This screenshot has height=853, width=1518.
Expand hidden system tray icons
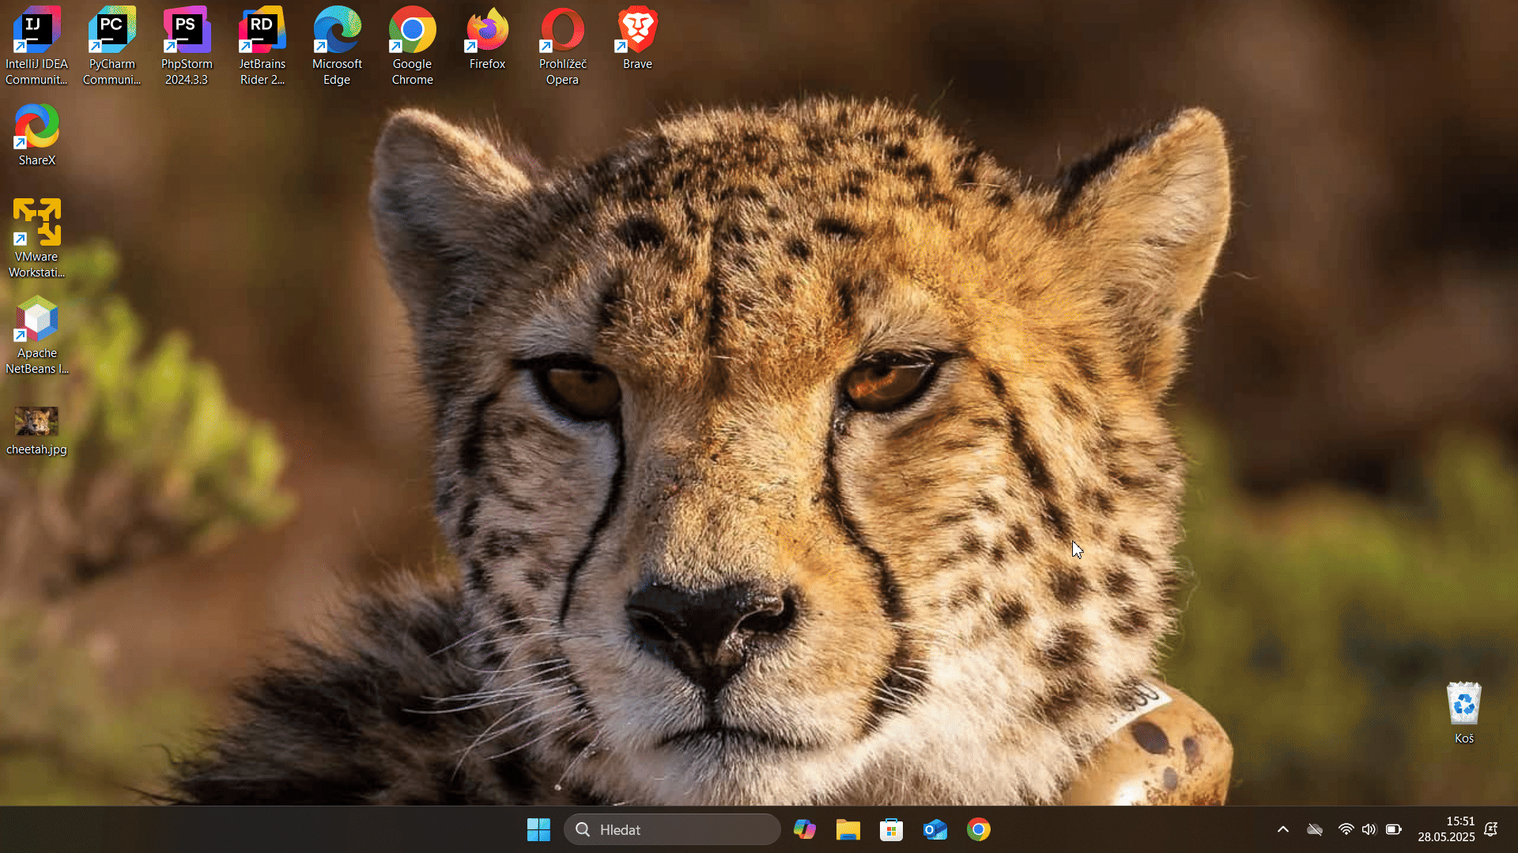pos(1282,829)
